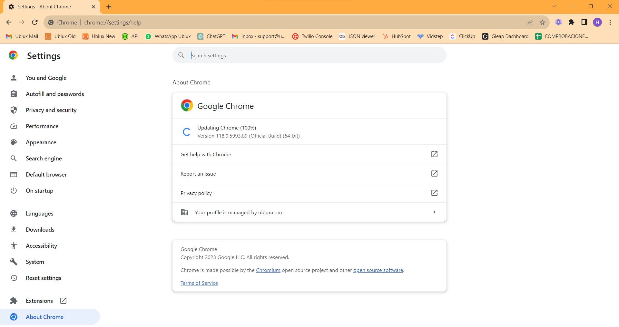Toggle the side panel icon
The height and width of the screenshot is (327, 619).
(584, 22)
